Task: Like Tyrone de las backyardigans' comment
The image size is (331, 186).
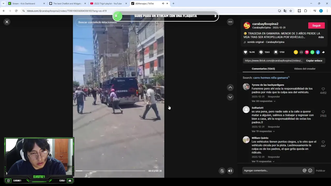Action: pyautogui.click(x=323, y=89)
